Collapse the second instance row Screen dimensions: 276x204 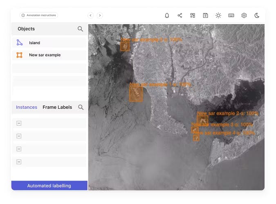[19, 136]
